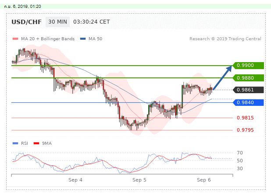Click the 30 MIN timeframe button

[57, 22]
